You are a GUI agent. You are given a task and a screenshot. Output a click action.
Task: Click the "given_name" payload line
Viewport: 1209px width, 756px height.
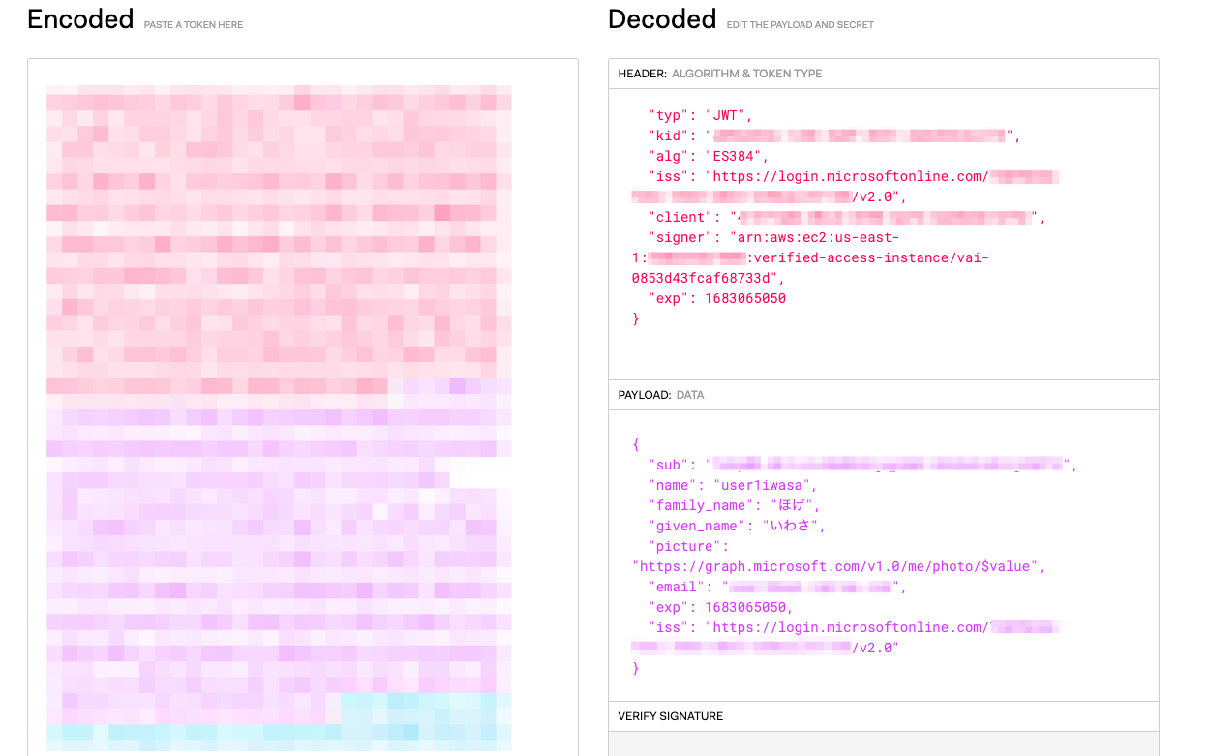tap(737, 526)
